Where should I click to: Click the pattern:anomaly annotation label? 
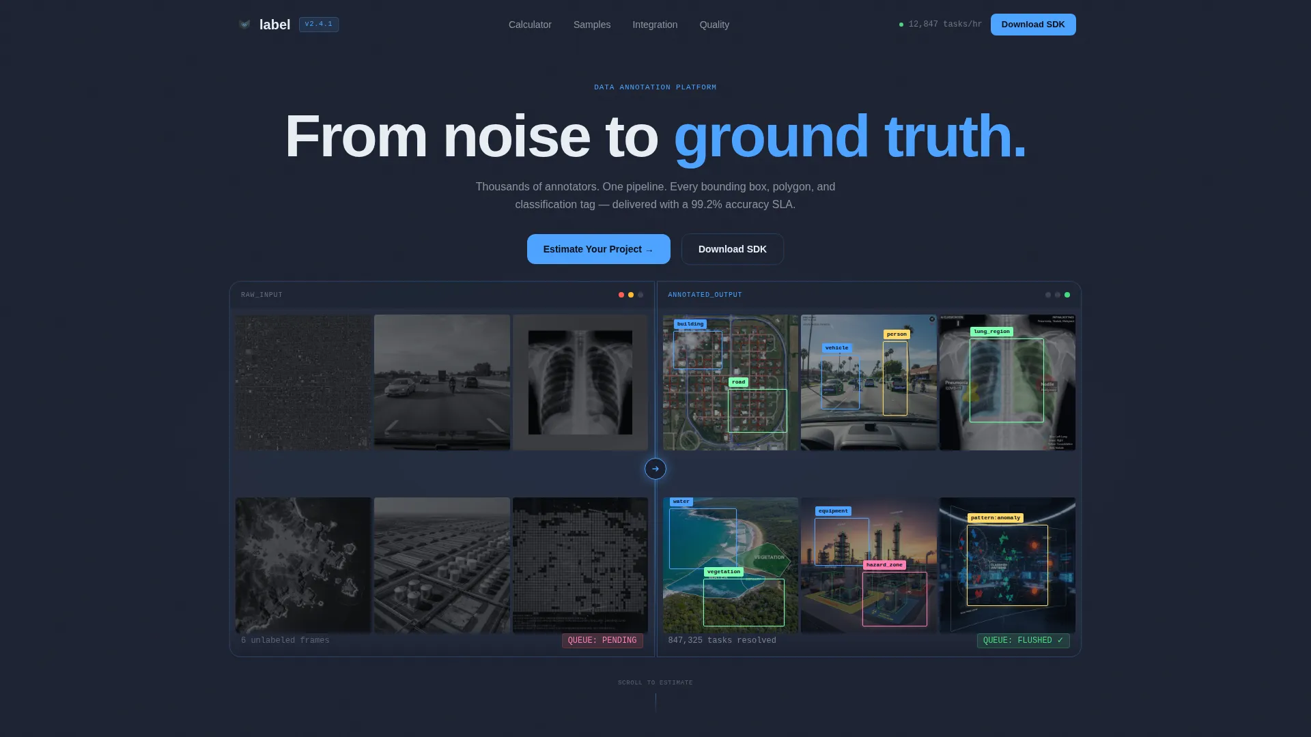tap(996, 518)
